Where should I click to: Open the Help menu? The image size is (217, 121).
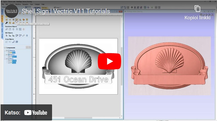click(43, 4)
